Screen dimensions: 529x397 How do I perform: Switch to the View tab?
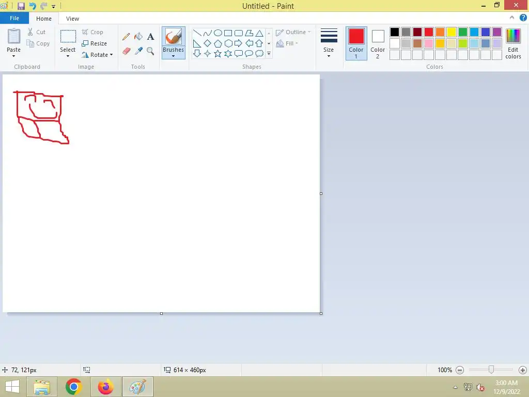pyautogui.click(x=72, y=19)
